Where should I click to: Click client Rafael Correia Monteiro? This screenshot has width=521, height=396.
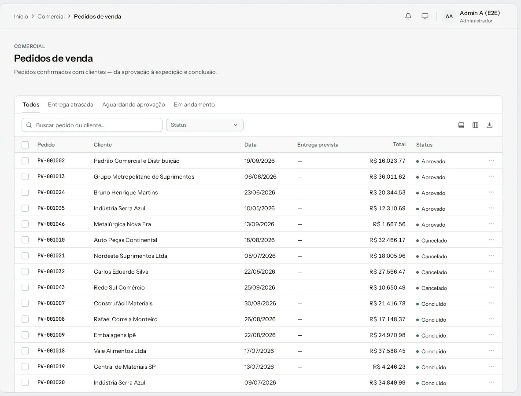126,319
